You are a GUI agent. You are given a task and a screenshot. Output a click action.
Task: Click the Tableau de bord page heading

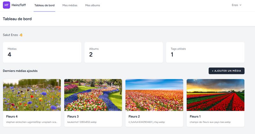coord(17,19)
